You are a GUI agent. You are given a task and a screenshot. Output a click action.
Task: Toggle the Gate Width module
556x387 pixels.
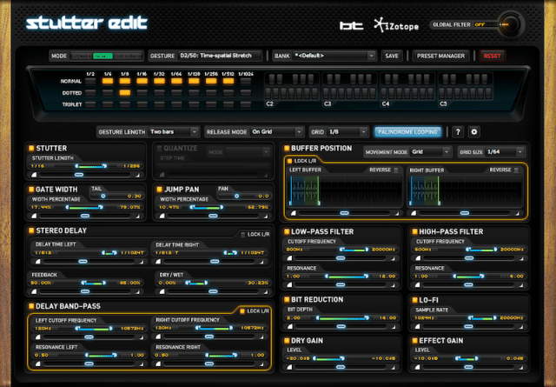(31, 190)
